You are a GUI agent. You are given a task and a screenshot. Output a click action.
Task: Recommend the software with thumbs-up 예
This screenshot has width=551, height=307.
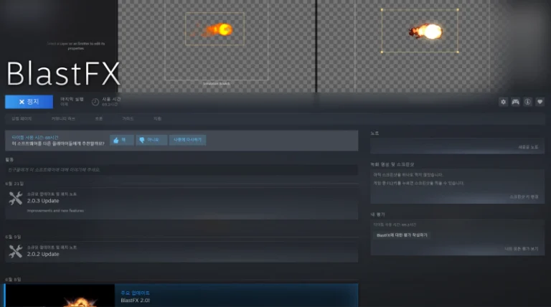(121, 140)
